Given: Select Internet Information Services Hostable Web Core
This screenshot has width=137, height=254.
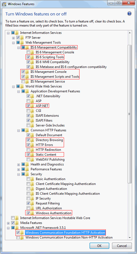Looking at the screenshot, I should tap(55, 218).
